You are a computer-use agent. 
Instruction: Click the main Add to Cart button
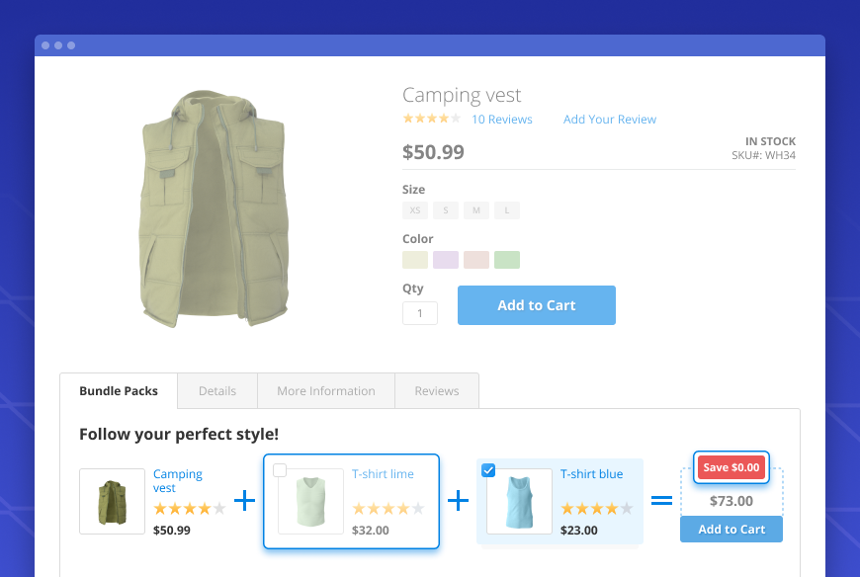[537, 305]
